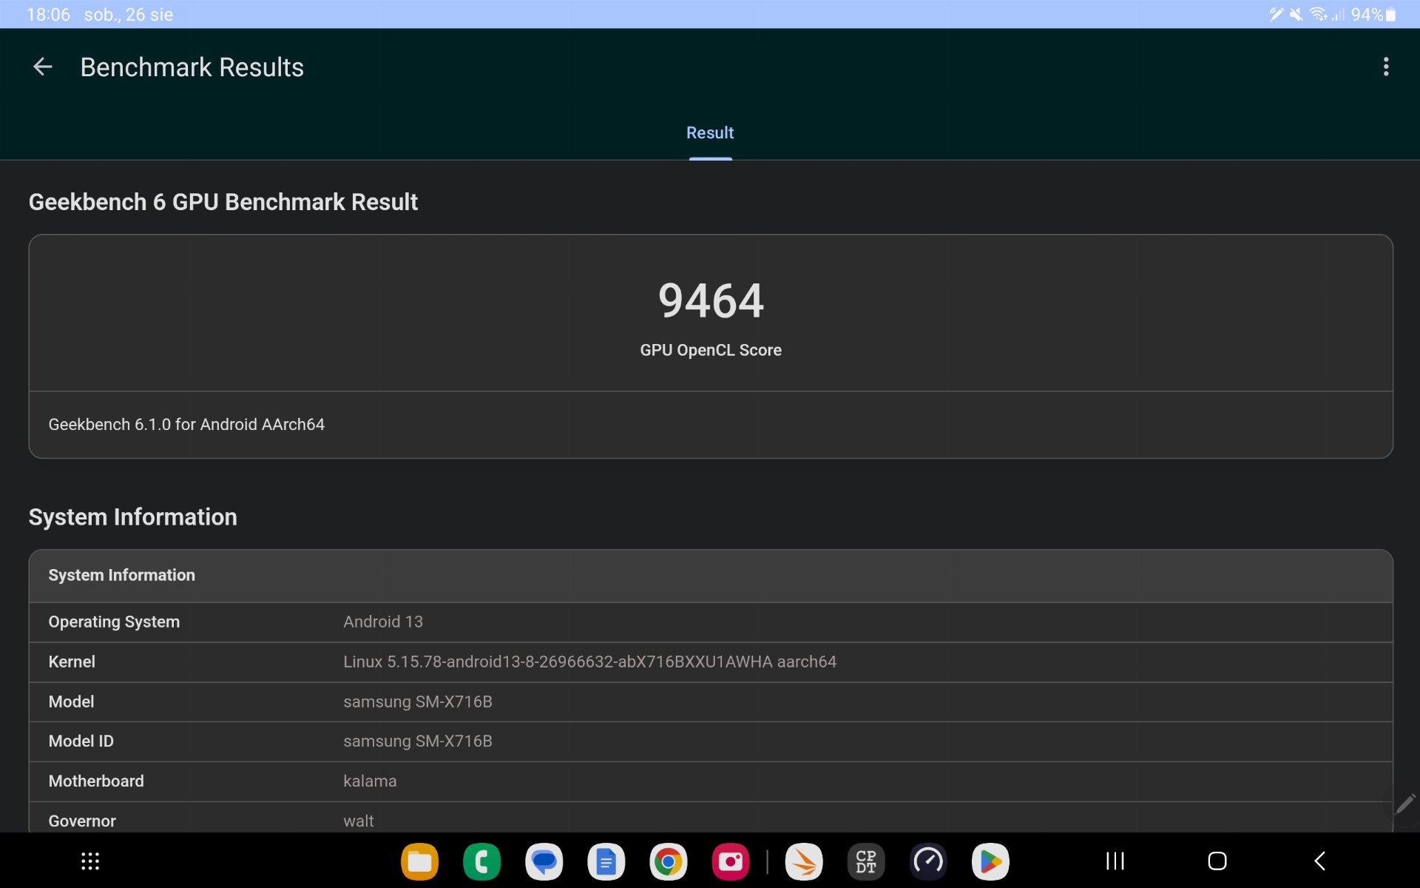
Task: Tap the 18:06 clock in status bar
Action: pos(49,15)
